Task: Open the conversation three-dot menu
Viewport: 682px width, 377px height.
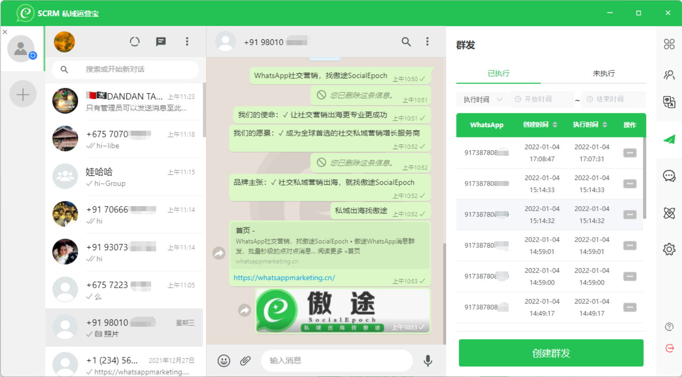Action: tap(427, 41)
